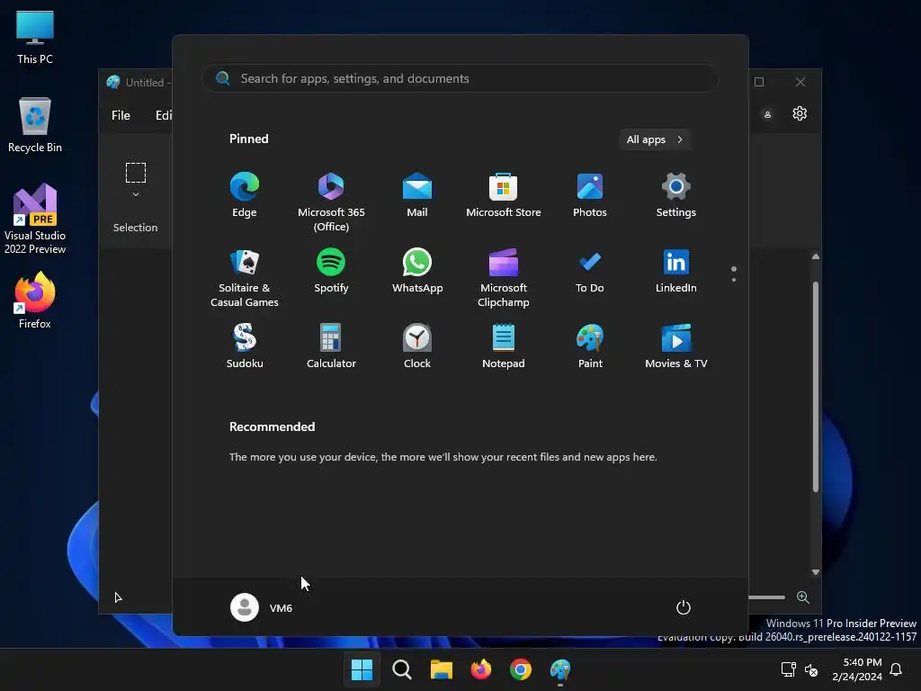Open Settings from pinned apps
Viewport: 921px width, 691px height.
pyautogui.click(x=676, y=195)
